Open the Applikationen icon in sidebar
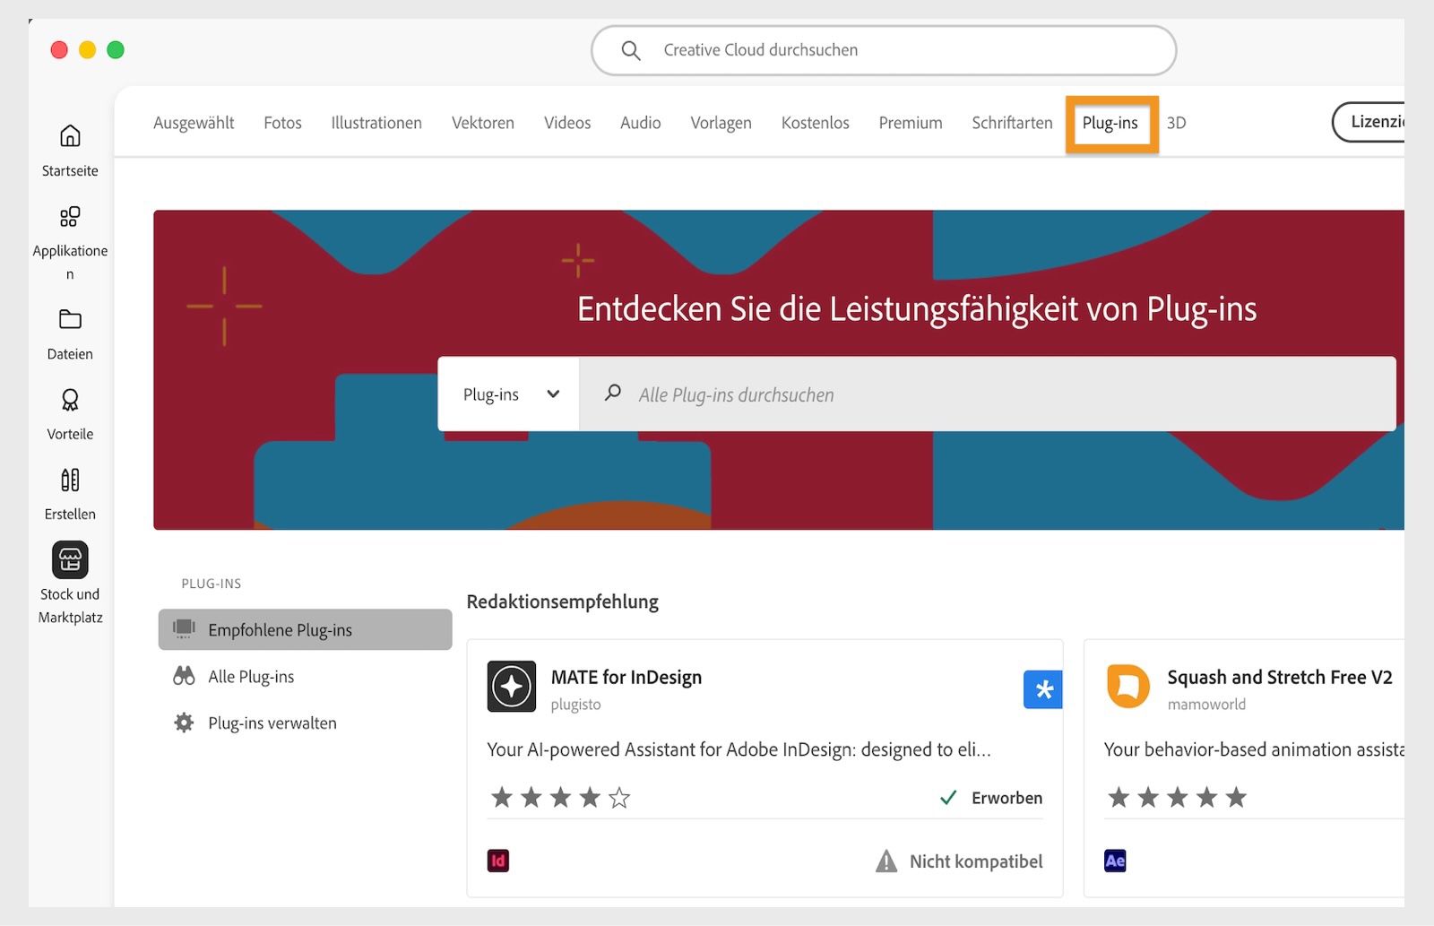Image resolution: width=1434 pixels, height=926 pixels. coord(70,217)
